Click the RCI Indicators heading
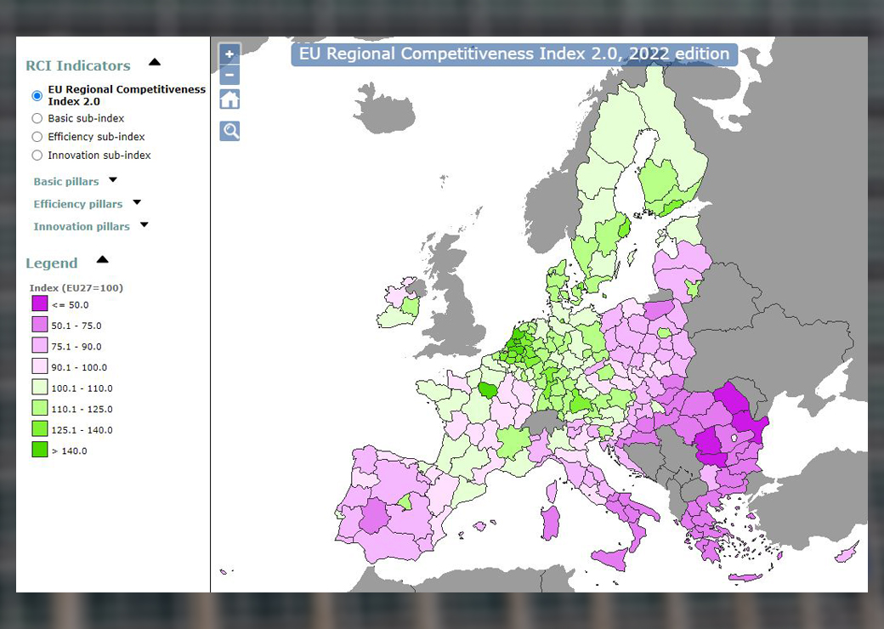Image resolution: width=884 pixels, height=629 pixels. click(78, 65)
